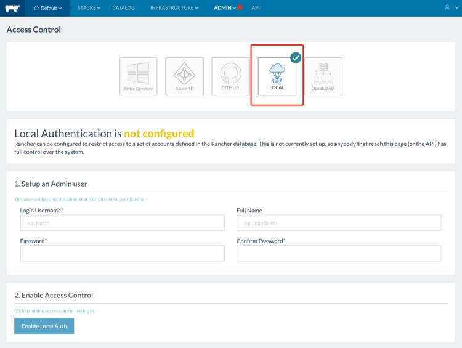The height and width of the screenshot is (348, 462).
Task: Expand the Infrastructure menu
Action: point(174,8)
